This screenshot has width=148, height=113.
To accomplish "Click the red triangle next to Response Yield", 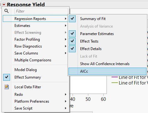I will [4, 5].
